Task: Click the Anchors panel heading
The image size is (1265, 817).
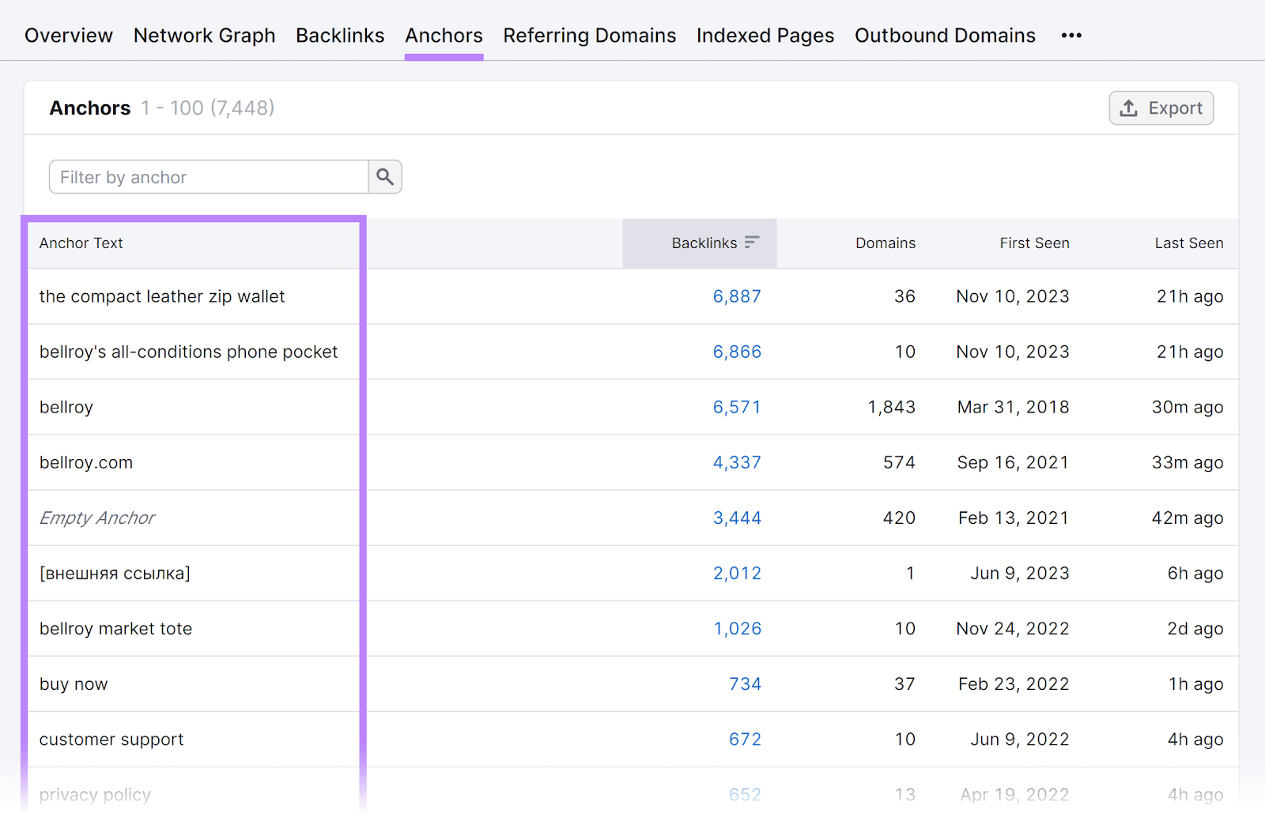Action: tap(90, 107)
